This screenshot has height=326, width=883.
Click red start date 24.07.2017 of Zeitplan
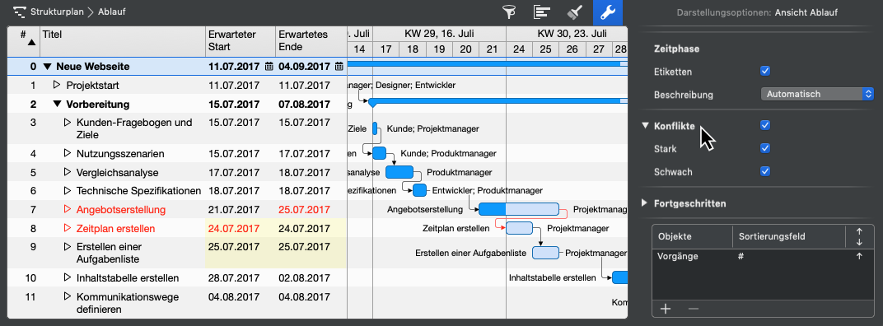[x=234, y=229]
